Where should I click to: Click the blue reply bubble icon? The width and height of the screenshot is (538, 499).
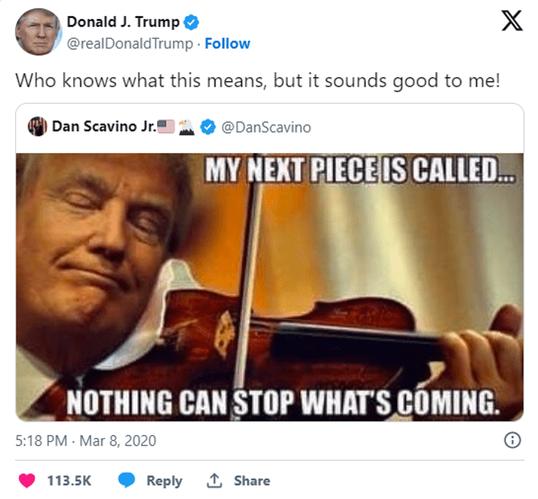tap(127, 481)
